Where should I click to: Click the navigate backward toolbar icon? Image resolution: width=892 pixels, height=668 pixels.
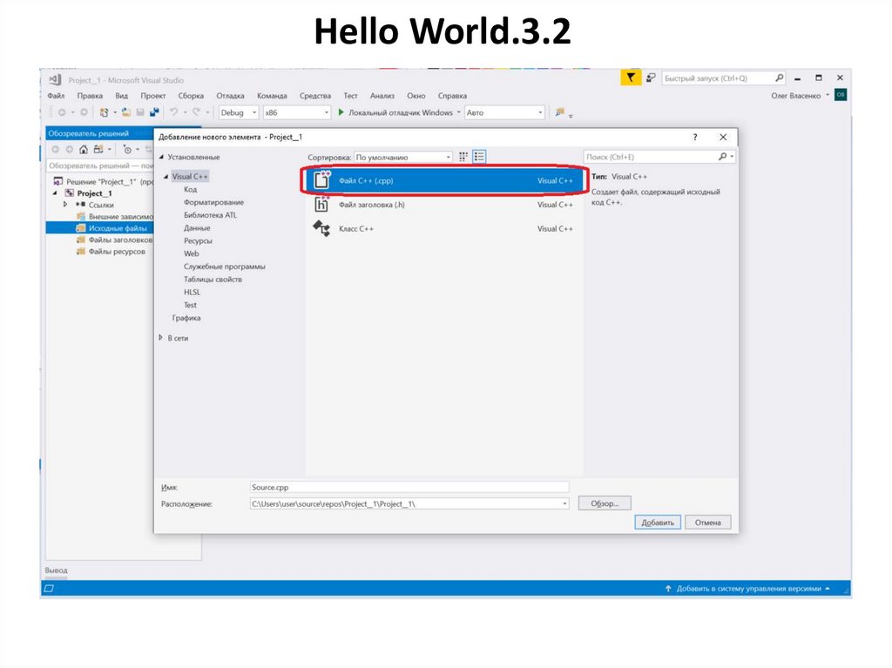tap(62, 112)
